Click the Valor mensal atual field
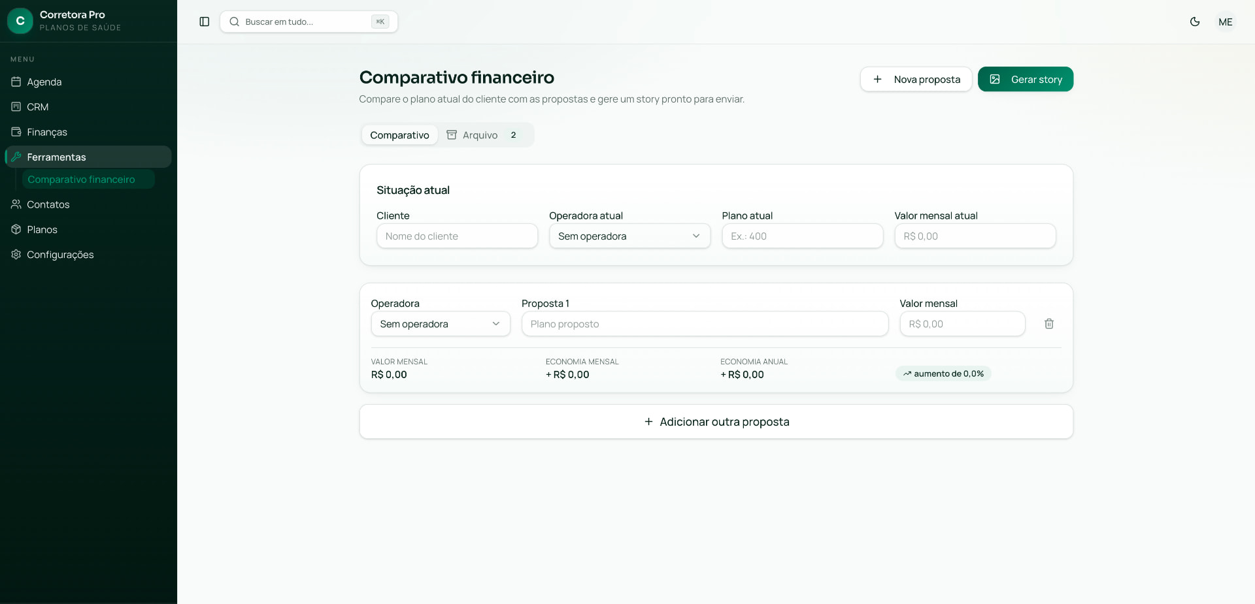Screen dimensions: 1255x604 [x=975, y=236]
